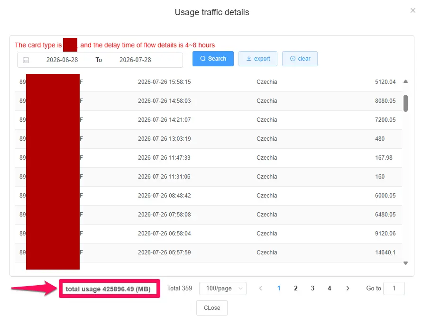Select timestamp 2026-07-26 15:58:15
422x316 pixels.
(164, 82)
